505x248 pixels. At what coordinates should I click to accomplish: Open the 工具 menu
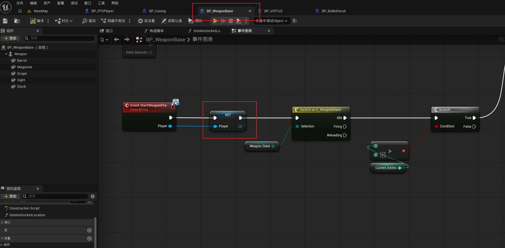[x=101, y=3]
